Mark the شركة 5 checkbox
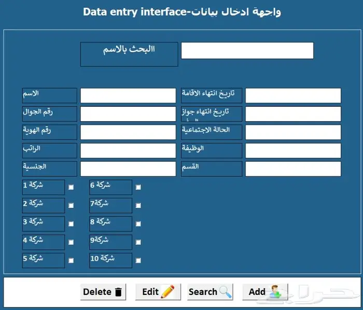Screen dimensions: 363x310 point(71,261)
